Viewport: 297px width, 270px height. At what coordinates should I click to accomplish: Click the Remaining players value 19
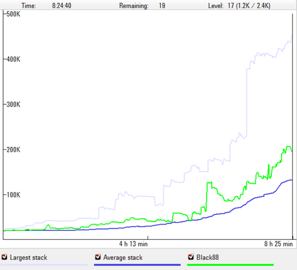(x=162, y=6)
